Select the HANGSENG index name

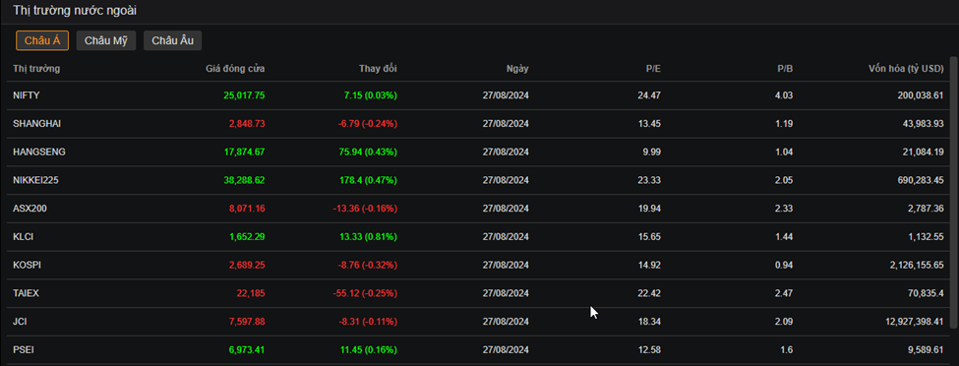pyautogui.click(x=39, y=152)
